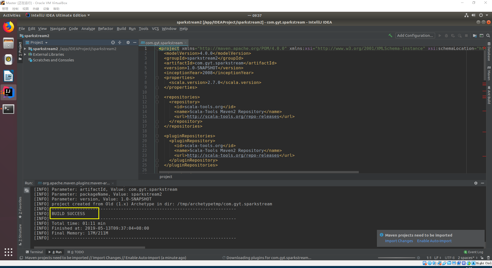Click the editor horizontal scrollbar
Viewport: 492px width, 268px height.
[259, 172]
